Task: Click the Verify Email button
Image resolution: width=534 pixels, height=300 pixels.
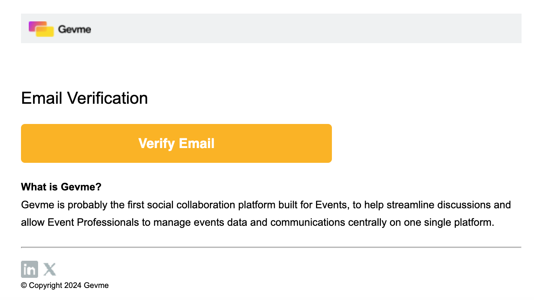Action: coord(176,143)
